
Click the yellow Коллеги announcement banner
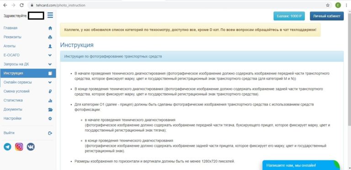click(x=190, y=30)
